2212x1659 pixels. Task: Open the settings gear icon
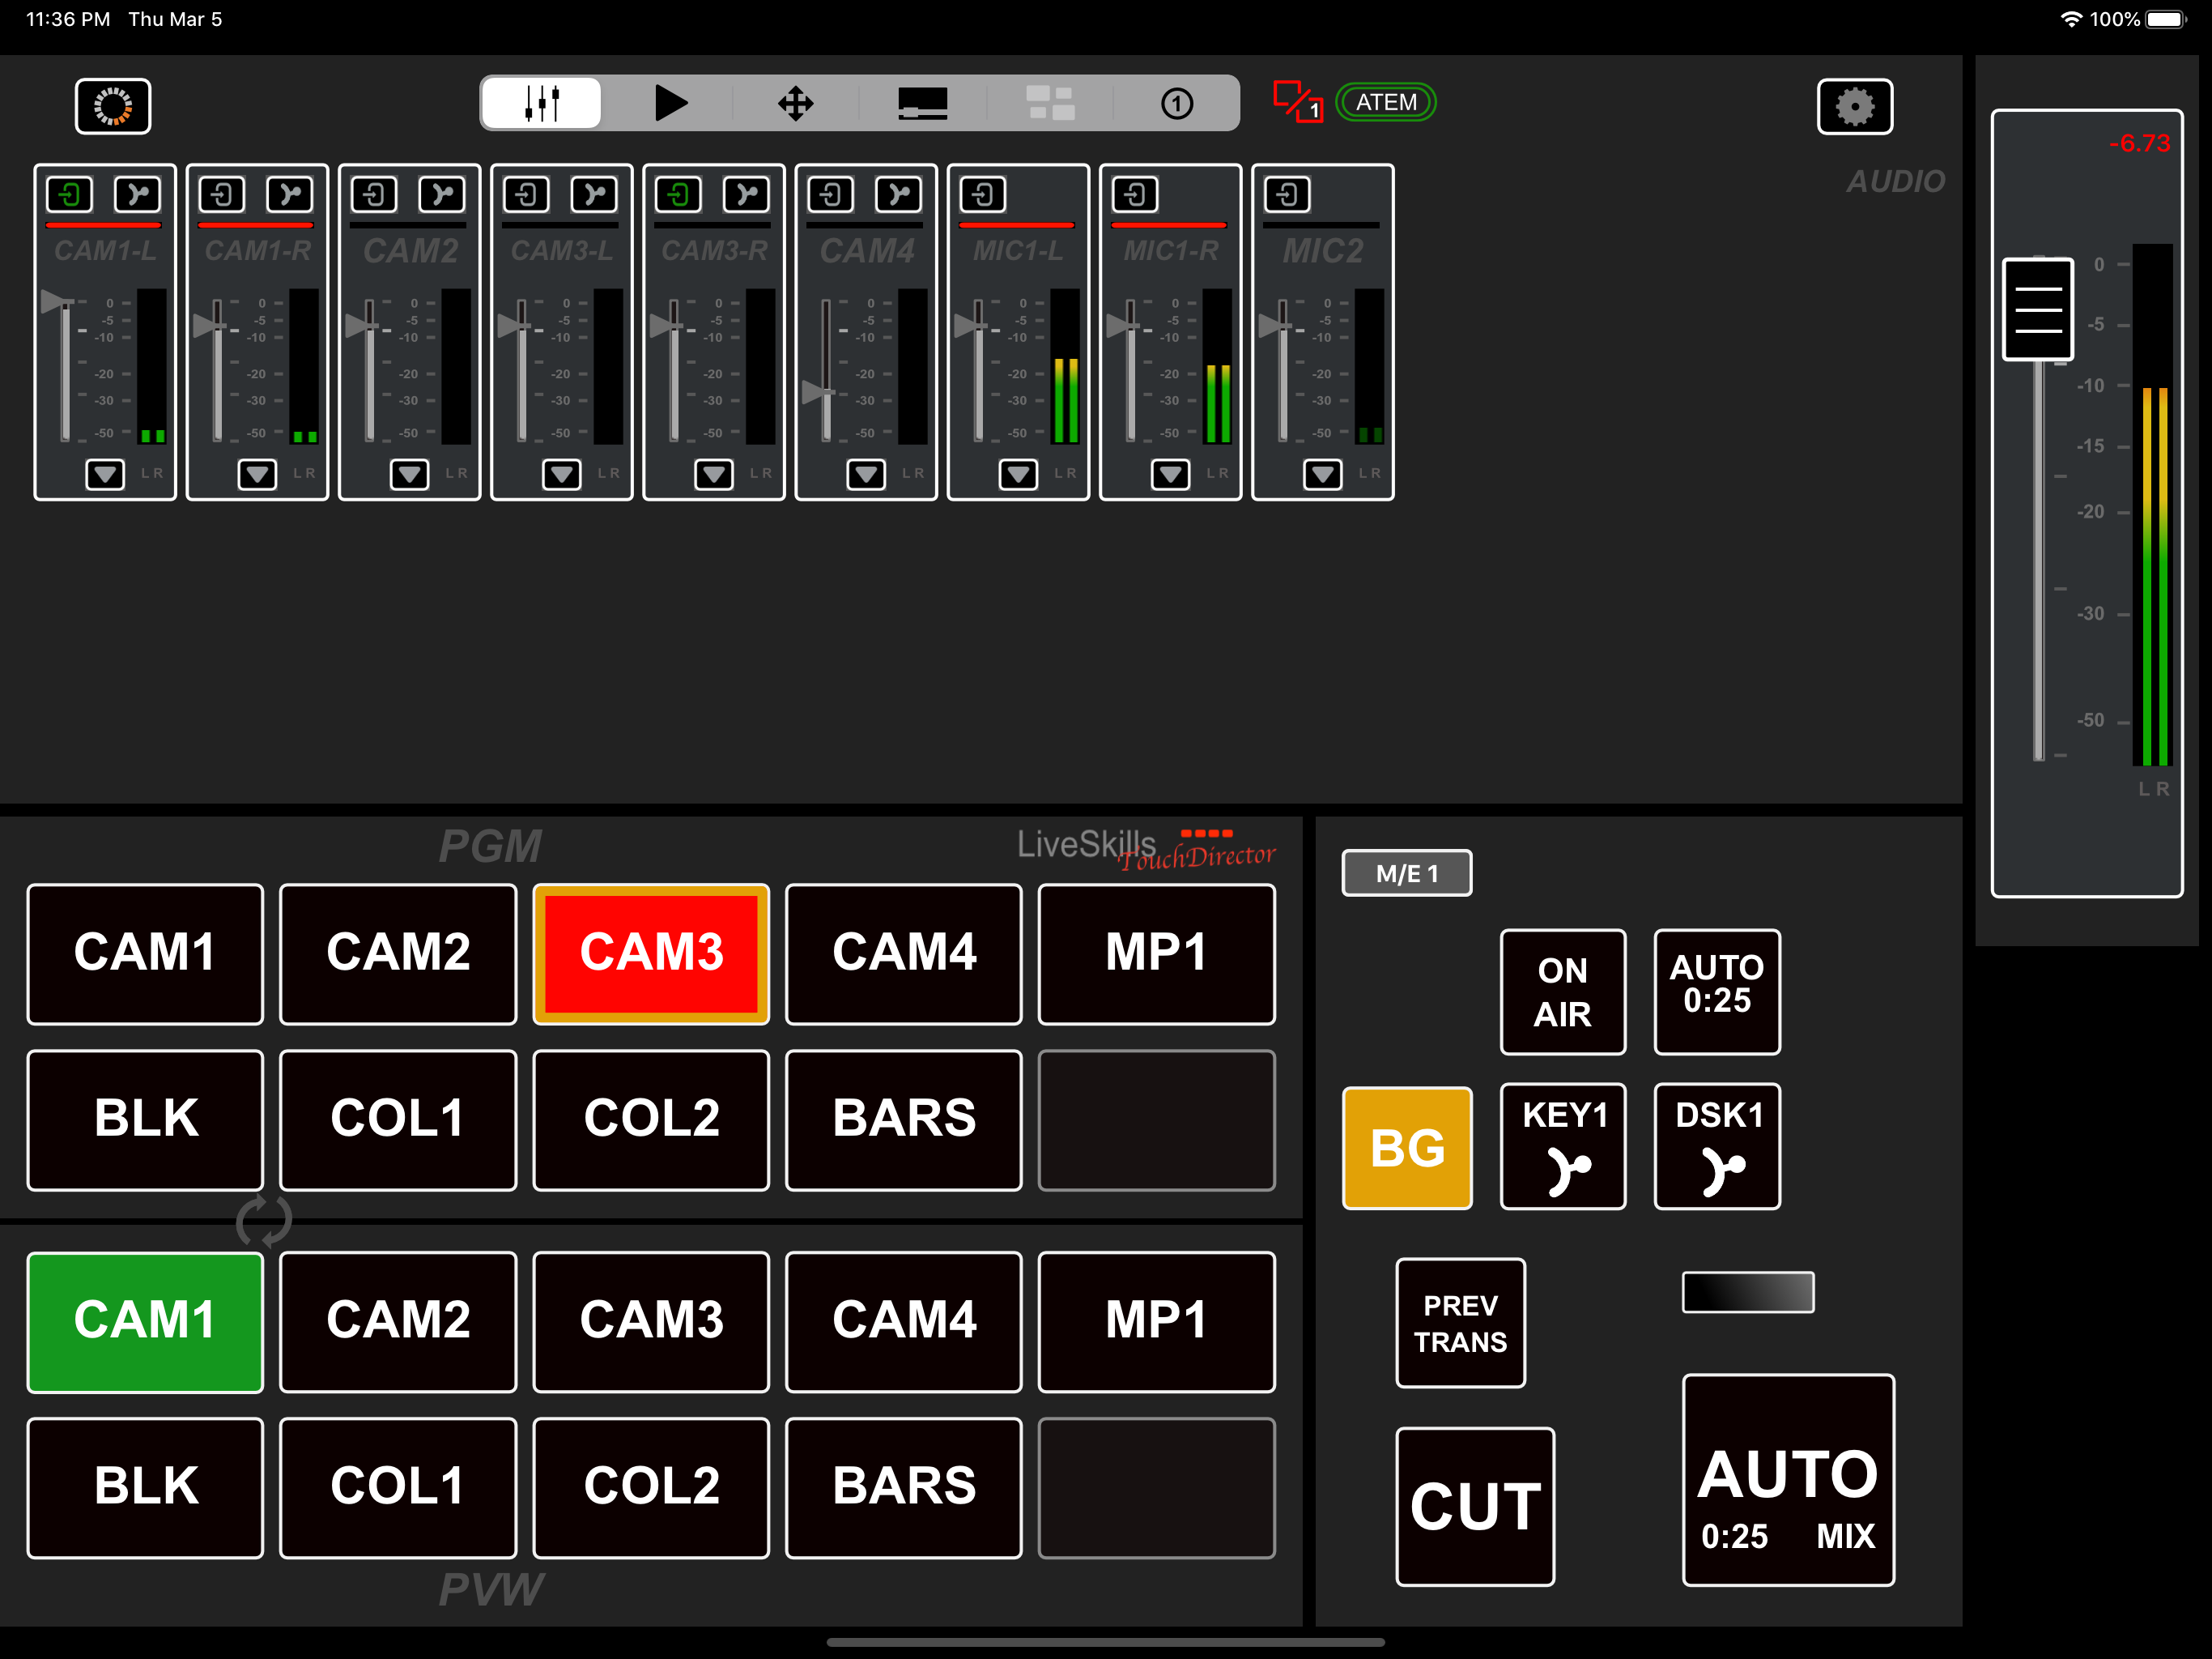point(1853,106)
